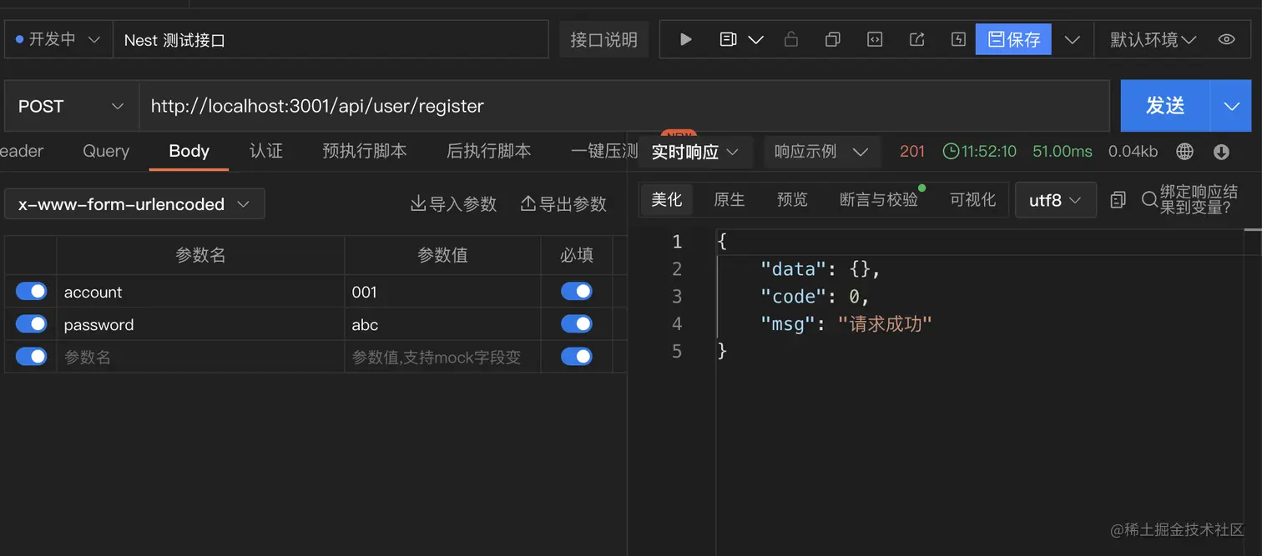Toggle the password 必填 required switch
The image size is (1262, 556).
pos(577,323)
